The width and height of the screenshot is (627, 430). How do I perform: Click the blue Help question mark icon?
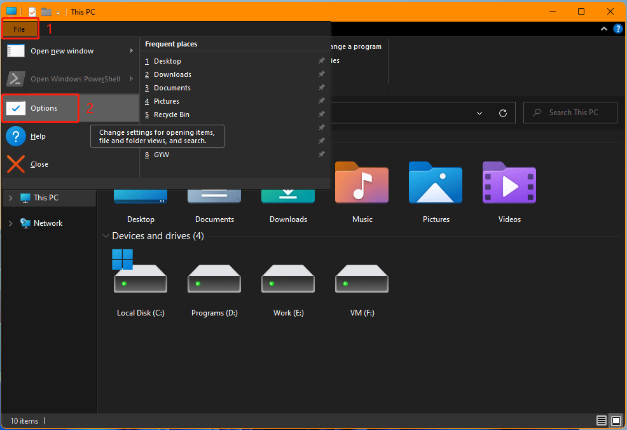click(x=617, y=28)
